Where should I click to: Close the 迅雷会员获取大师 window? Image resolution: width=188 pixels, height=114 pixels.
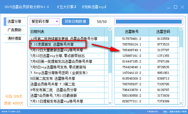(x=182, y=7)
